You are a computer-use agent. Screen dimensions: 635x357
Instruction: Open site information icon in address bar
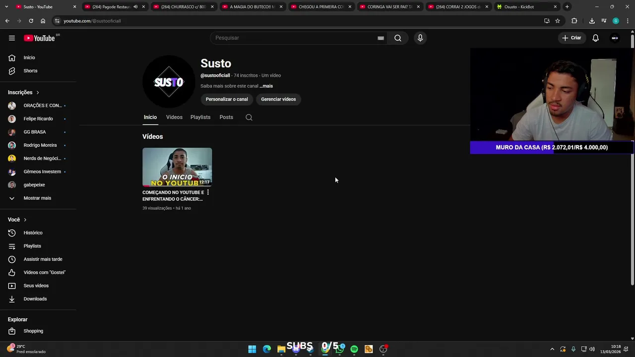click(x=57, y=21)
